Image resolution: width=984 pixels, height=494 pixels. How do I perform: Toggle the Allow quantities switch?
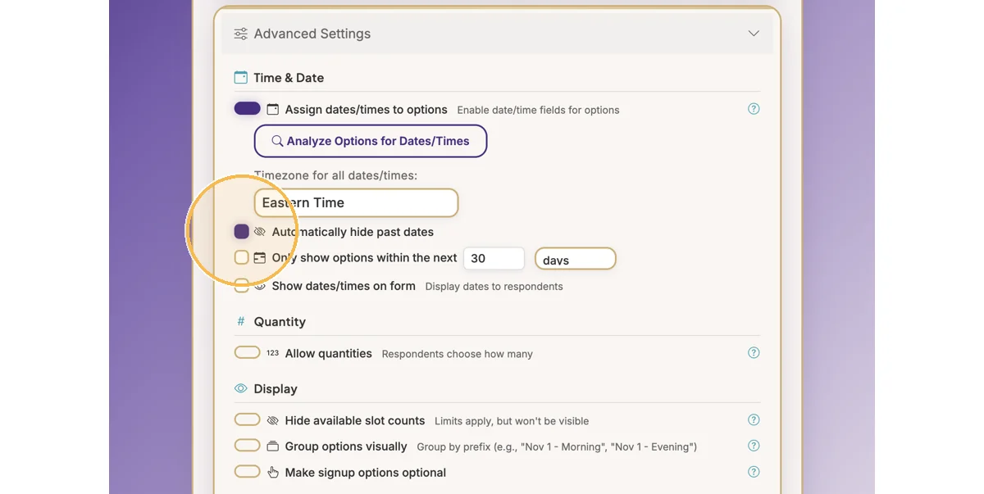tap(247, 353)
